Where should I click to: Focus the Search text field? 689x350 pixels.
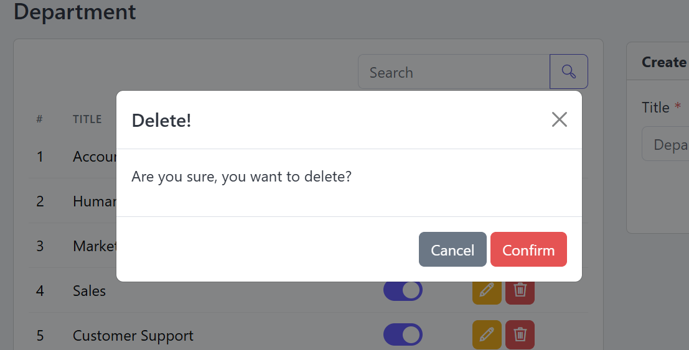(454, 71)
